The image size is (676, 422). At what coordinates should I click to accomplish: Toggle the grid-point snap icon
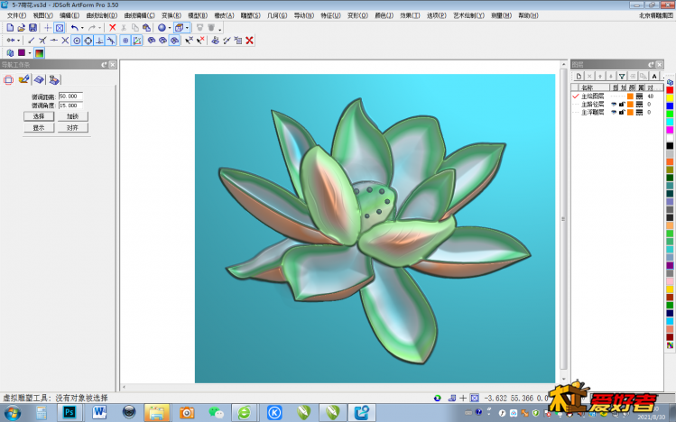[125, 41]
